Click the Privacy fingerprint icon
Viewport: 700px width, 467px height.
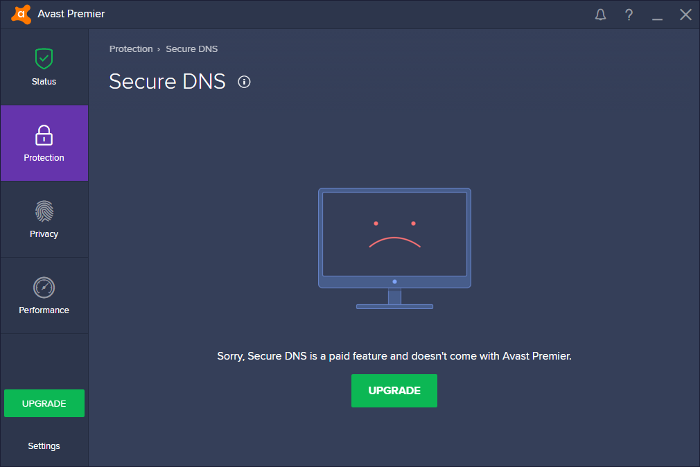coord(44,211)
